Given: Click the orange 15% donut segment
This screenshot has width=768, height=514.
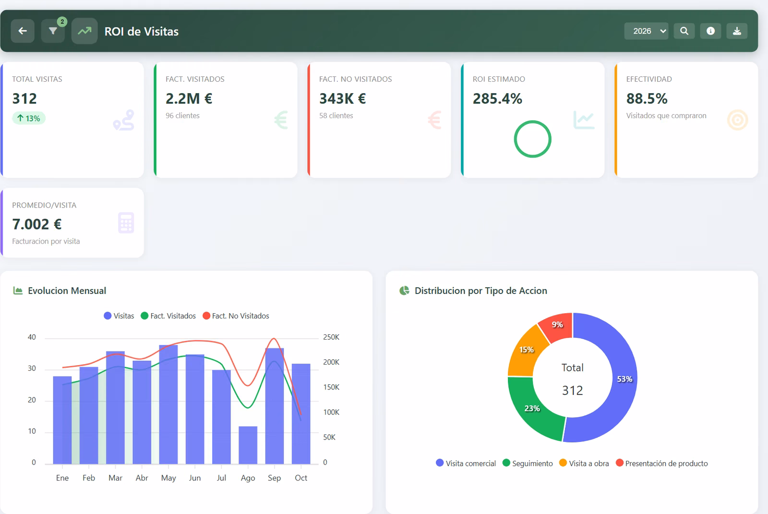Looking at the screenshot, I should (x=527, y=350).
